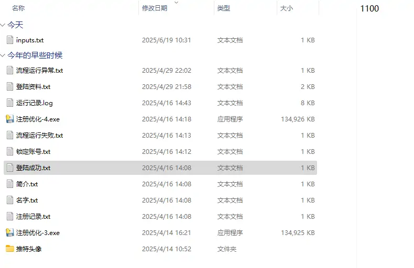Click the size value 8 KB
Image resolution: width=414 pixels, height=268 pixels.
click(x=308, y=103)
